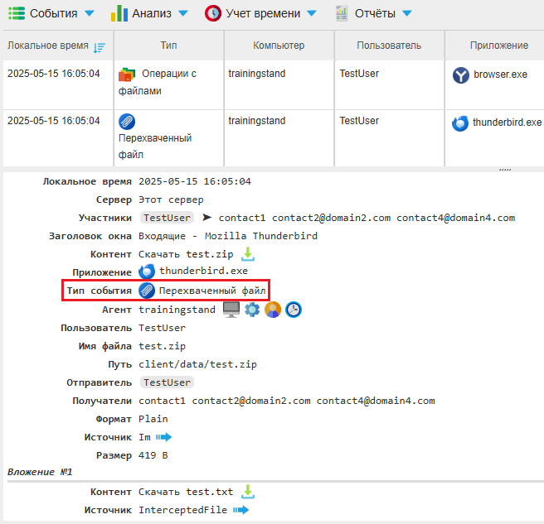The height and width of the screenshot is (524, 544).
Task: Click the Thunderbird icon in Приложение detail
Action: click(147, 272)
